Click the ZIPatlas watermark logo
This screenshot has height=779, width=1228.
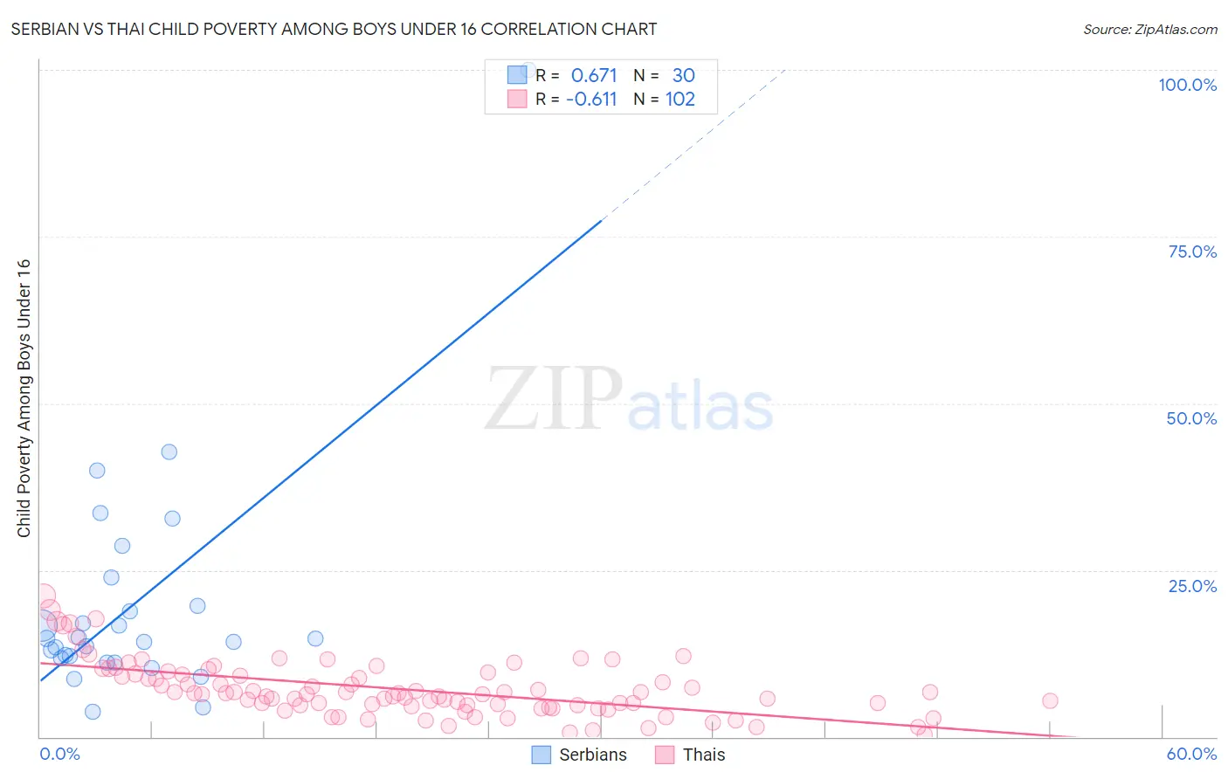pos(629,400)
